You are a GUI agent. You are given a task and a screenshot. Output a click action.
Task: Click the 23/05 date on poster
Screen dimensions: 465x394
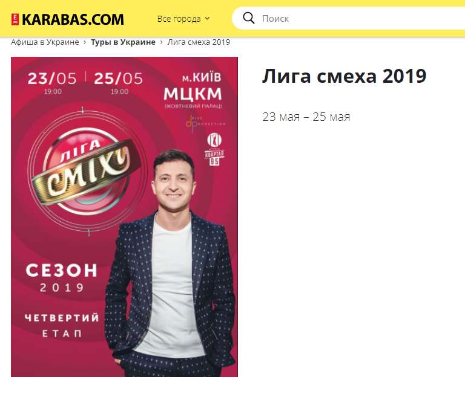point(52,79)
